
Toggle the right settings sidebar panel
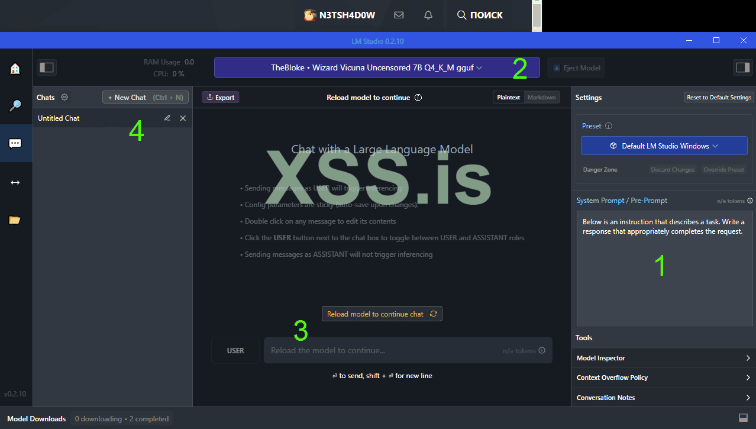pyautogui.click(x=742, y=67)
